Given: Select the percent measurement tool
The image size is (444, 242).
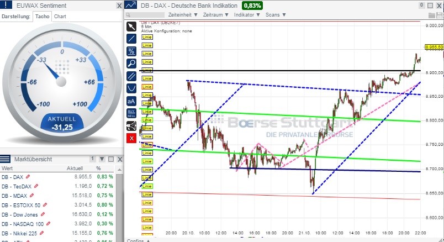Looking at the screenshot, I should [131, 51].
